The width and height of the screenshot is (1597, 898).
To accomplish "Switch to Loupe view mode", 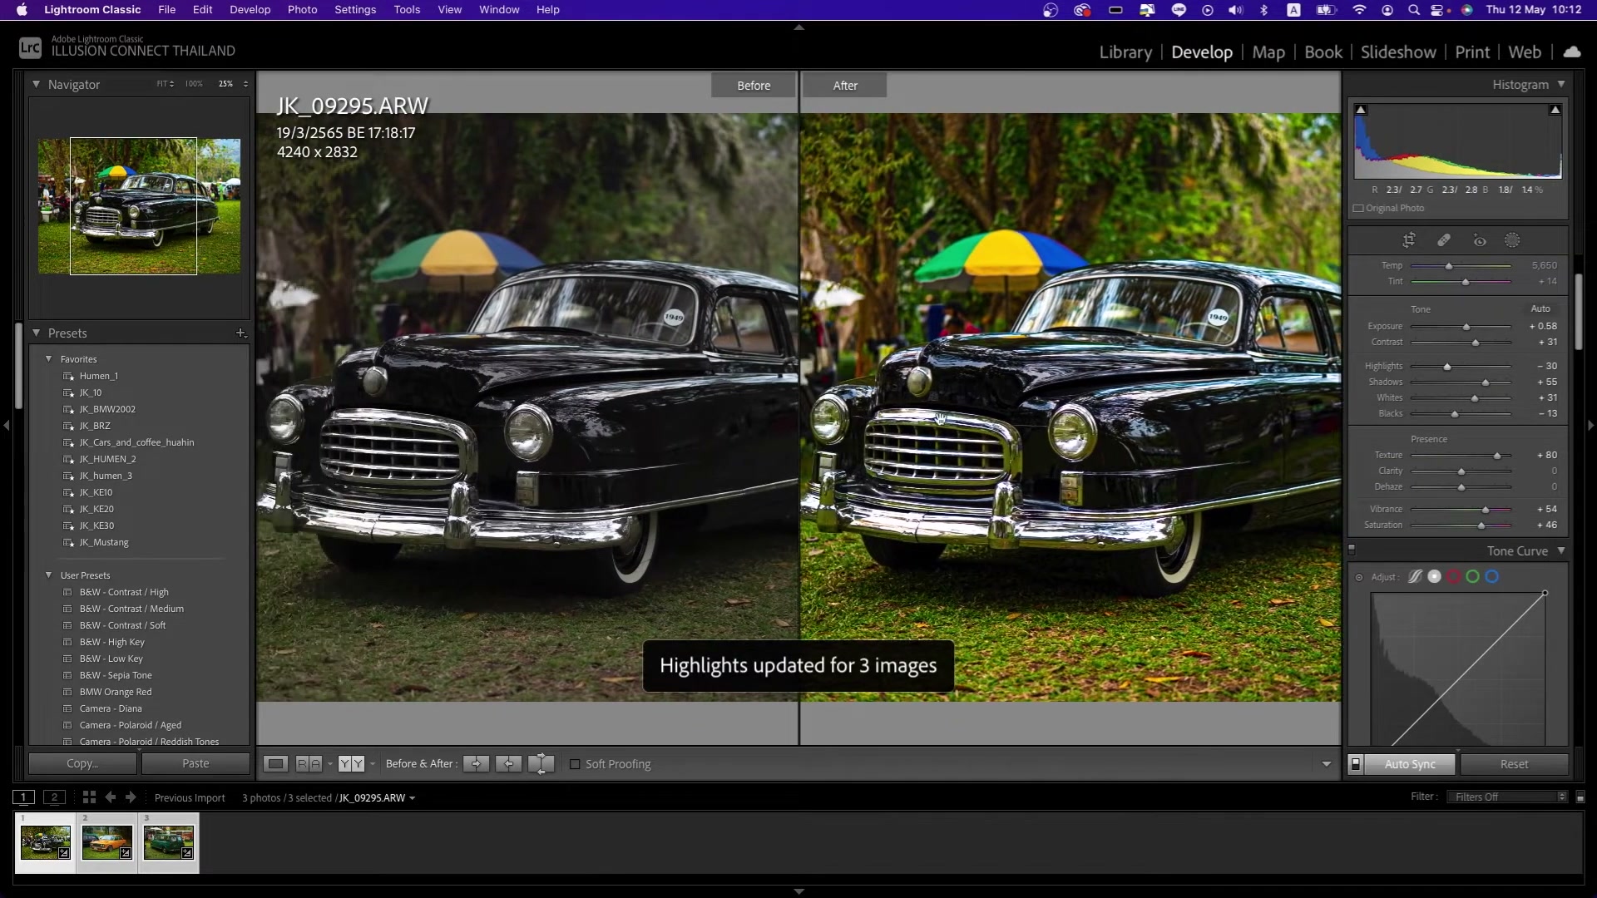I will tap(276, 763).
